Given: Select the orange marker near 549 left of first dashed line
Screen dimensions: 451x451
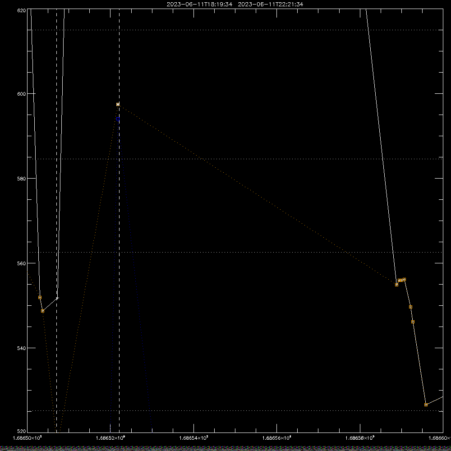Looking at the screenshot, I should pyautogui.click(x=42, y=311).
